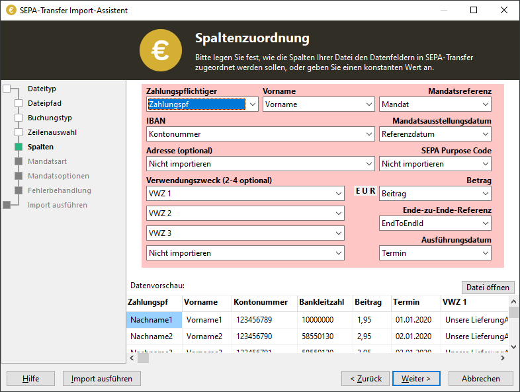Expand the Vorname column dropdown
The height and width of the screenshot is (392, 520).
(x=368, y=104)
